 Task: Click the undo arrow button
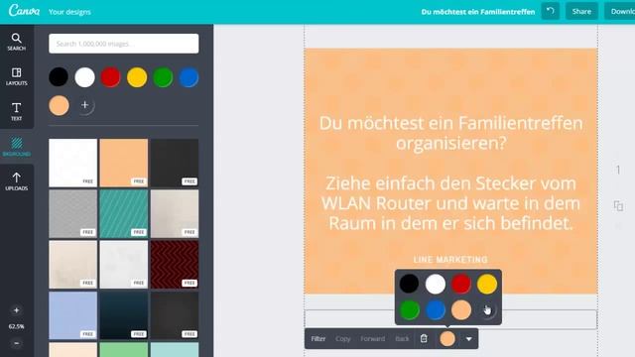[x=550, y=11]
